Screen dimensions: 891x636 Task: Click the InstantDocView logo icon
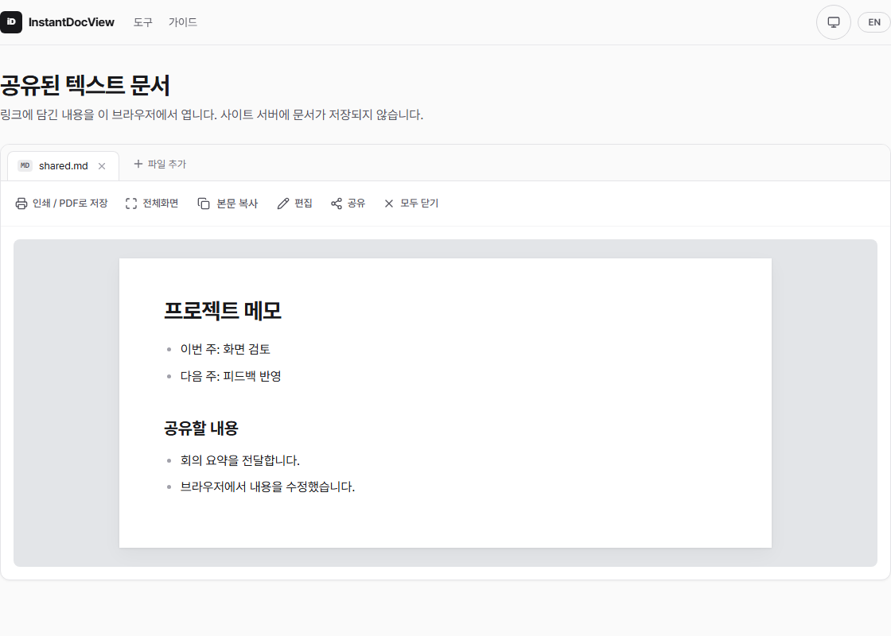11,22
